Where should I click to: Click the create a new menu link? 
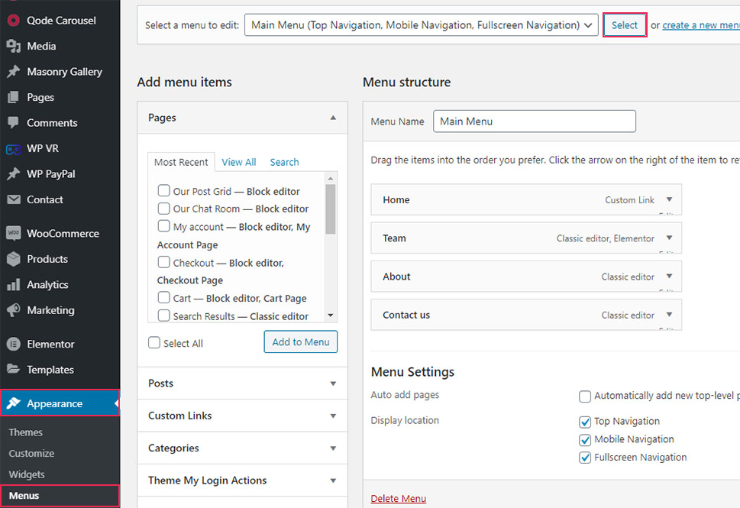tap(701, 25)
